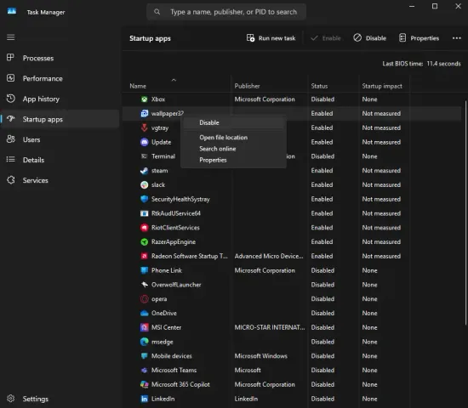Image resolution: width=468 pixels, height=408 pixels.
Task: Click the Terminal app icon
Action: 144,156
